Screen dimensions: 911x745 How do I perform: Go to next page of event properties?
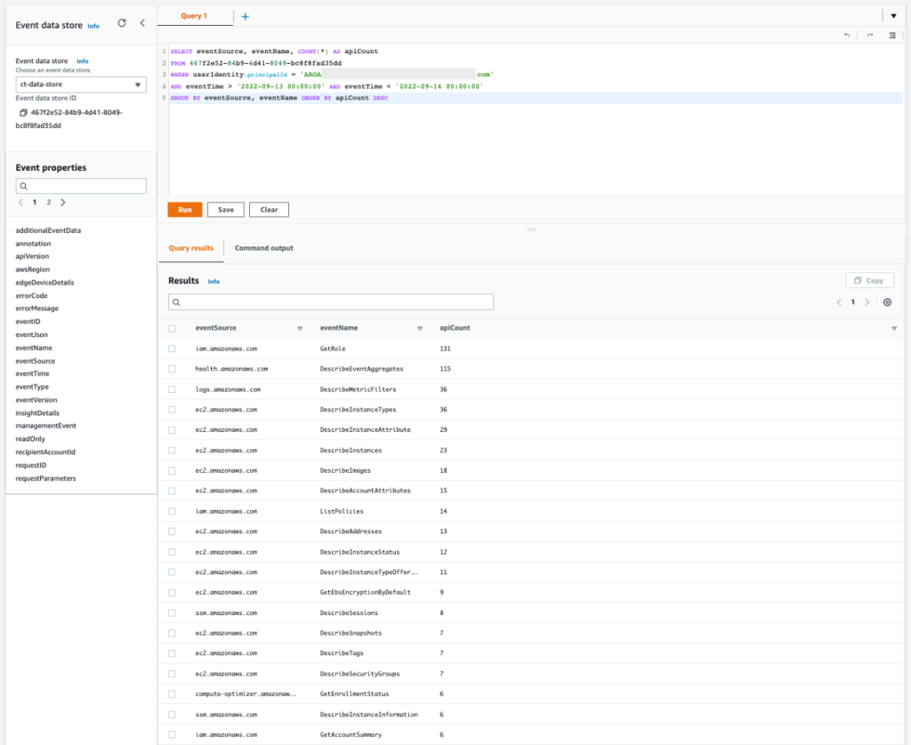click(x=62, y=202)
